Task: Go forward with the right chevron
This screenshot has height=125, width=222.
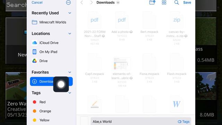Action: pos(92,2)
